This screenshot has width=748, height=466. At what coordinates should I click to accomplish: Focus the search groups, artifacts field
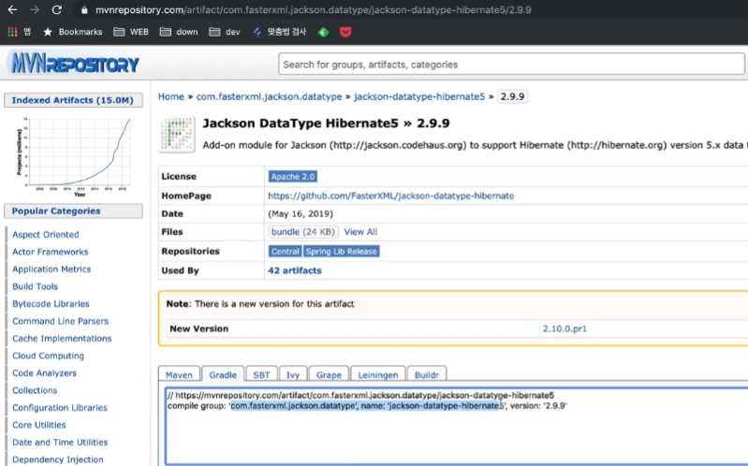511,65
